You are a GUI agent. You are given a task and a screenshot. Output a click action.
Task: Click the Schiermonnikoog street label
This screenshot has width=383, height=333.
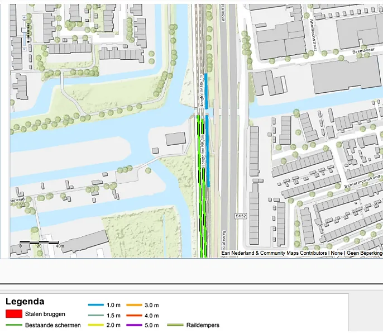pos(363,177)
